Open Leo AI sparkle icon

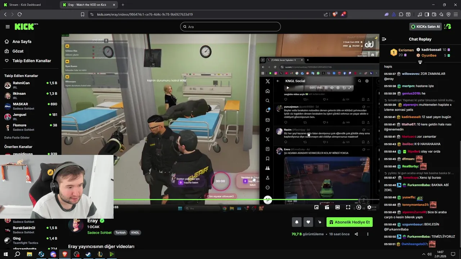pos(441,14)
